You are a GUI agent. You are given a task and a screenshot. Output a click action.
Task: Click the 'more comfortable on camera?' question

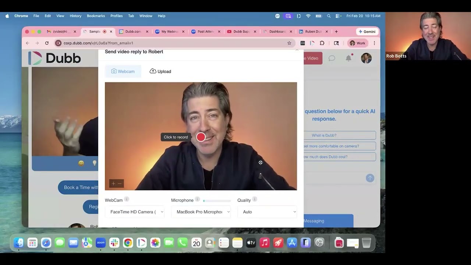(340, 146)
